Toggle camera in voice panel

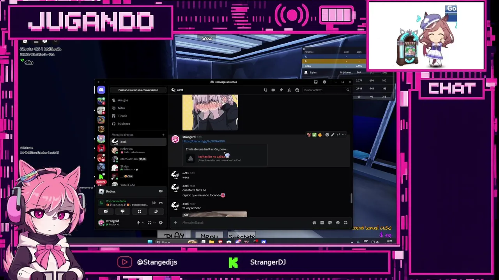[x=106, y=212]
